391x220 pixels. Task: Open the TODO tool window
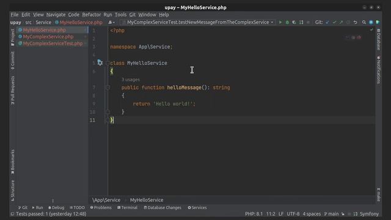click(77, 208)
